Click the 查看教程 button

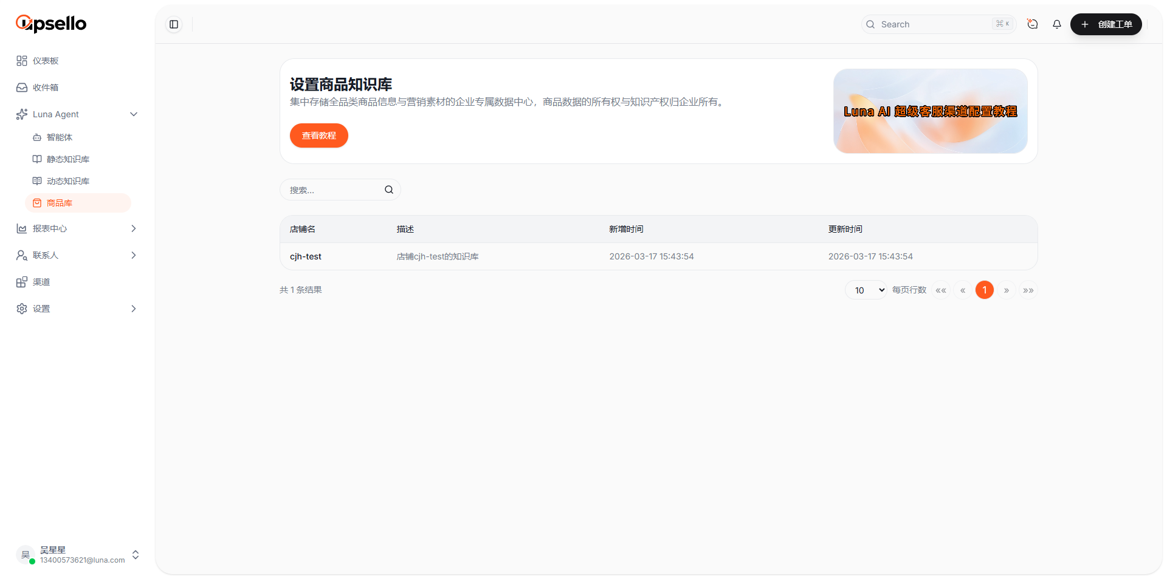click(x=319, y=135)
